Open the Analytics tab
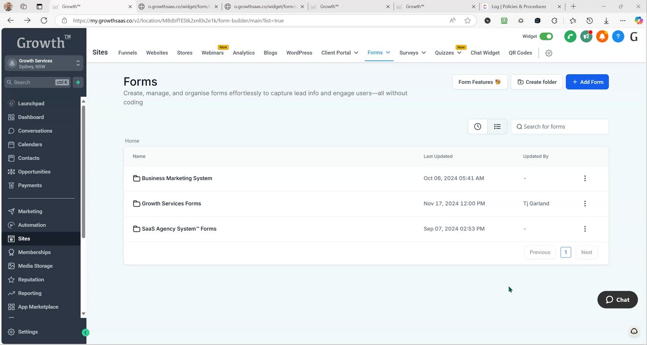This screenshot has width=647, height=345. (244, 53)
